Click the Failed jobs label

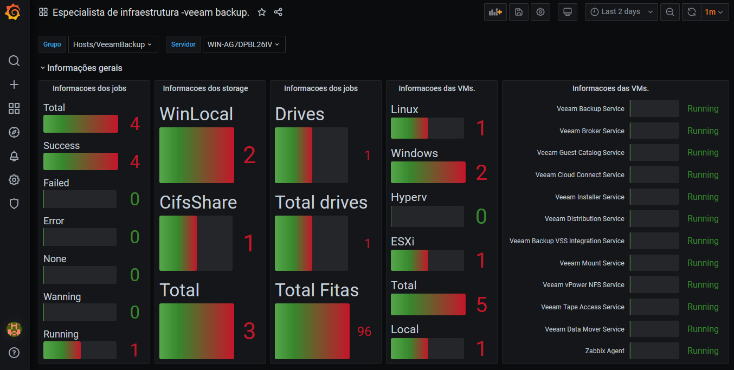point(56,183)
